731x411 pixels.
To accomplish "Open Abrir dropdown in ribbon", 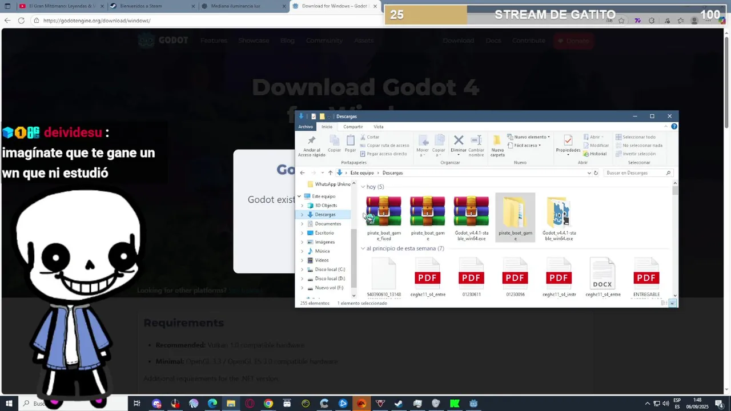I will pos(593,137).
